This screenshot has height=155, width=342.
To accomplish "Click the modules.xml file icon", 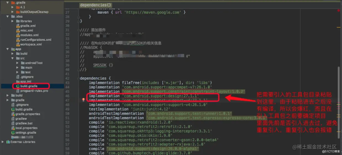I will [x=18, y=35].
